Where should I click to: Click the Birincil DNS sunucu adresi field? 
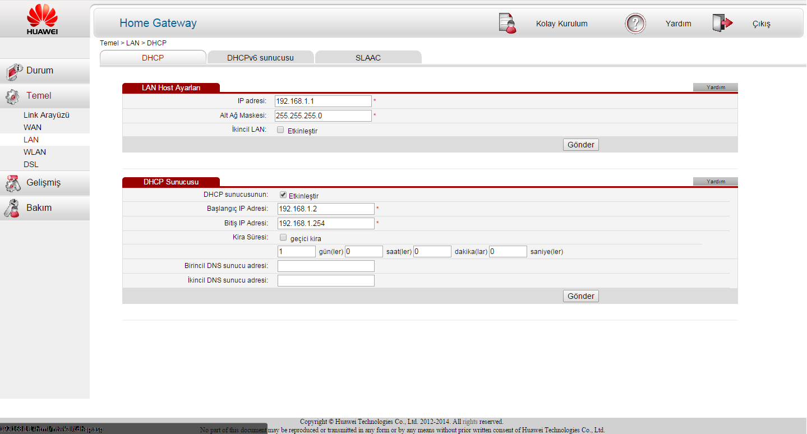326,266
